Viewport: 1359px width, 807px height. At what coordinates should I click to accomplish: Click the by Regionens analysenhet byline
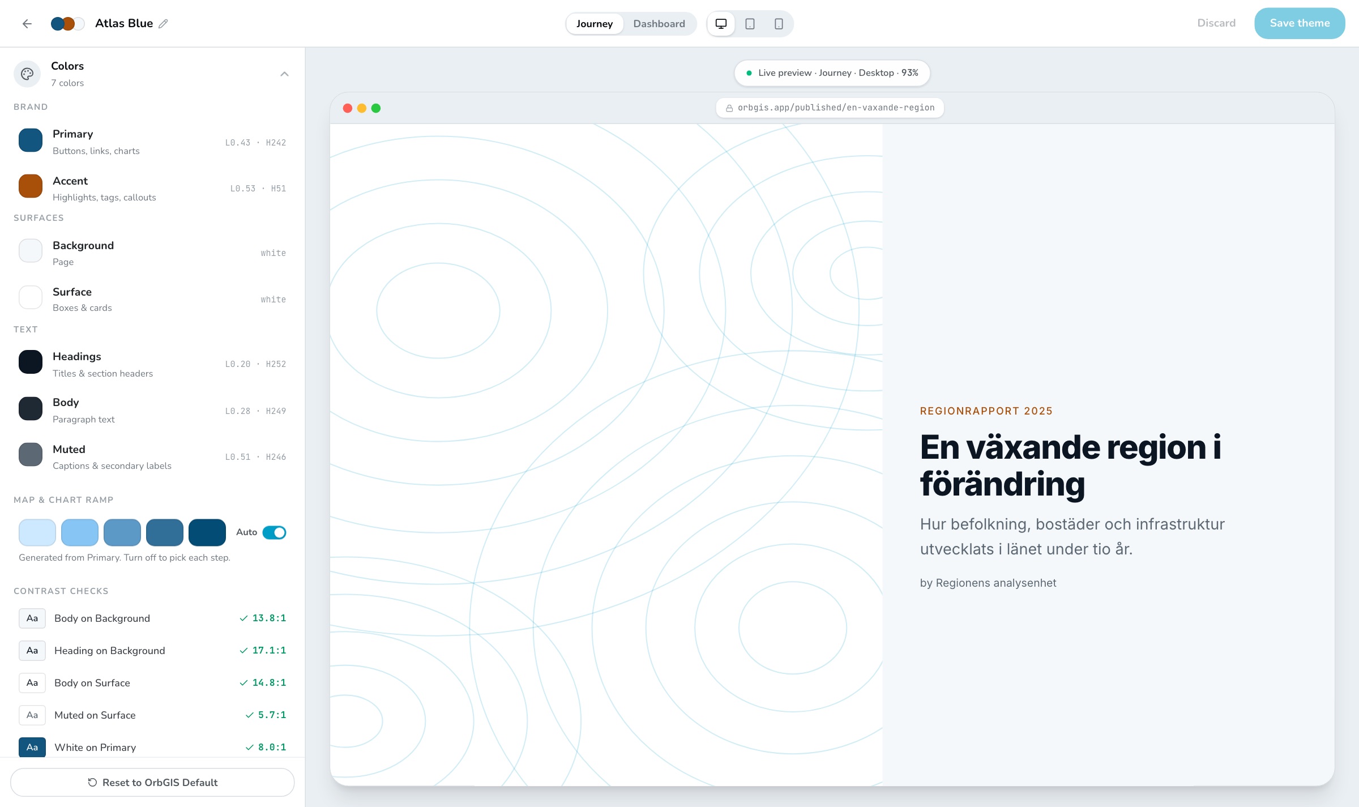coord(988,583)
